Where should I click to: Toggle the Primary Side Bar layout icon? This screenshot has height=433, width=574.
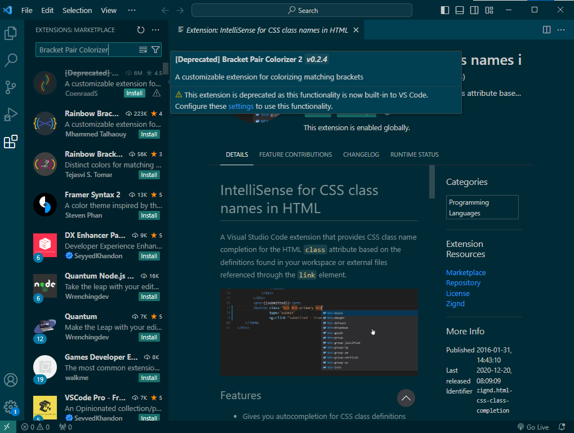point(445,10)
